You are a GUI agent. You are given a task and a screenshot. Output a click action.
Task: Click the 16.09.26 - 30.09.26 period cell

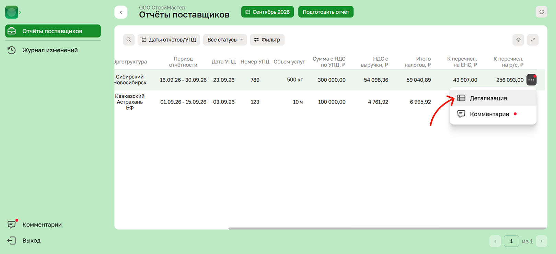[183, 80]
